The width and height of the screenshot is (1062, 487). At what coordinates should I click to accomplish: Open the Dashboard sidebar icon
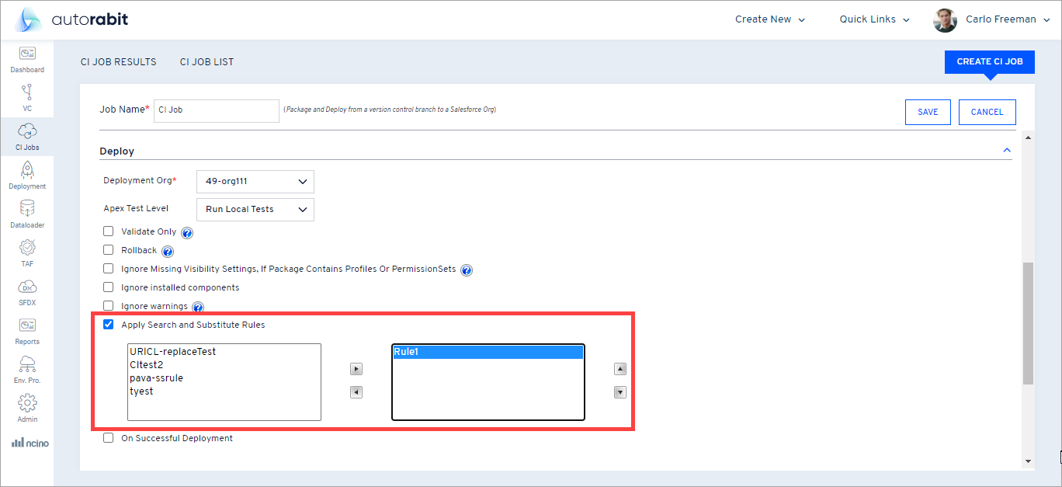click(27, 54)
